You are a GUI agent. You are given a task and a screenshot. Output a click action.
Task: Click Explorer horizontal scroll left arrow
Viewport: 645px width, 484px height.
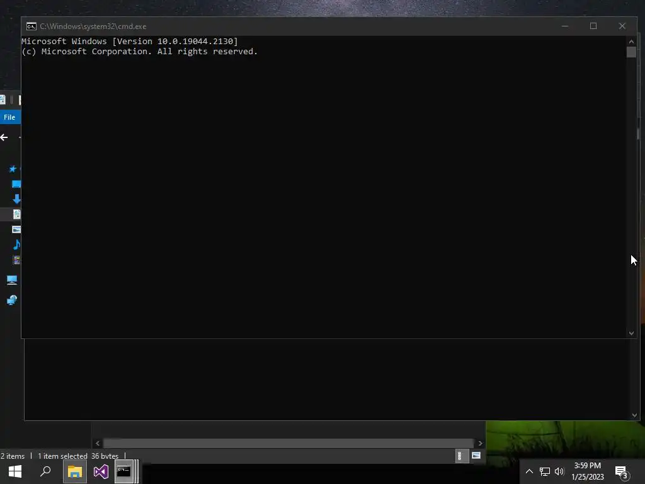point(98,443)
